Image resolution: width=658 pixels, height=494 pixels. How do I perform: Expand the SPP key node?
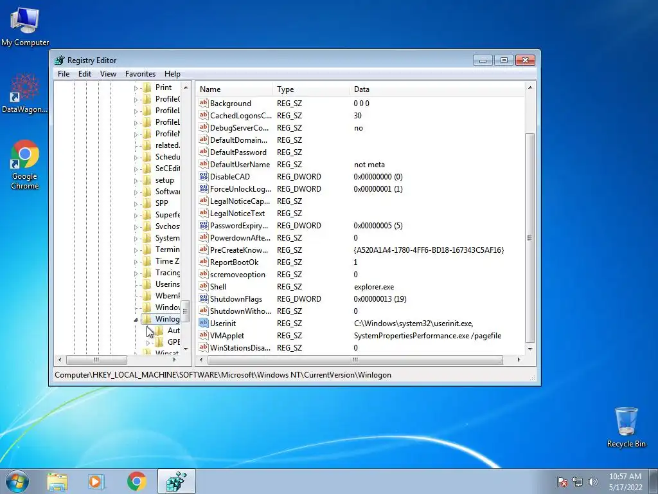(x=136, y=204)
